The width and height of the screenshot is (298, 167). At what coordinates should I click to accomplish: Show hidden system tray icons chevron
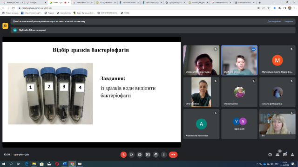pos(257,164)
